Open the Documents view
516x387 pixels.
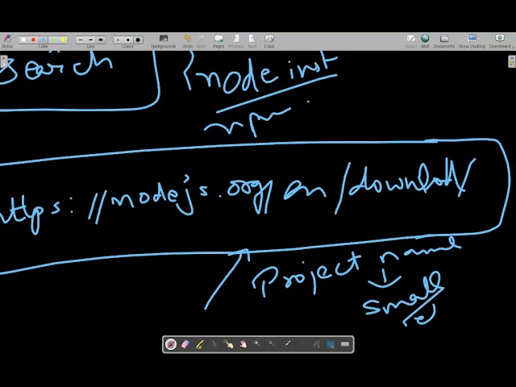(444, 41)
